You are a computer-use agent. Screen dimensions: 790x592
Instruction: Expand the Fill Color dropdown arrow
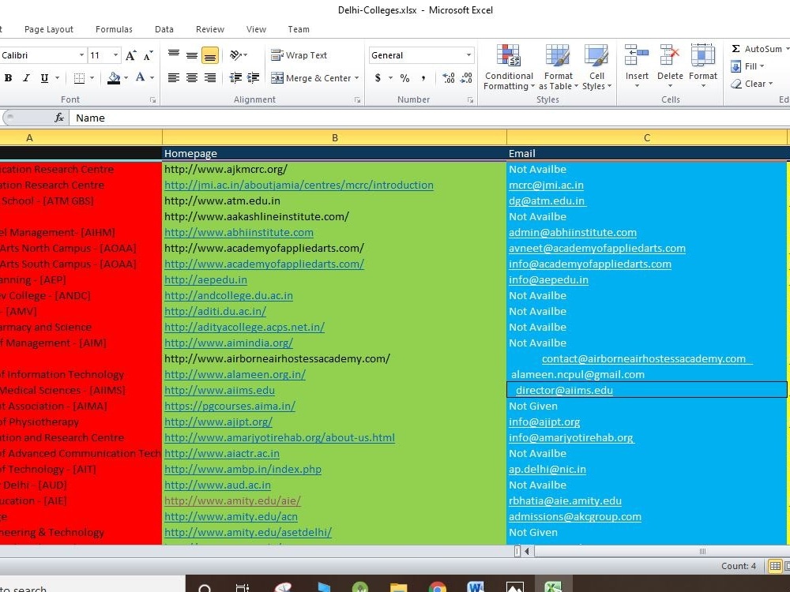pos(126,78)
